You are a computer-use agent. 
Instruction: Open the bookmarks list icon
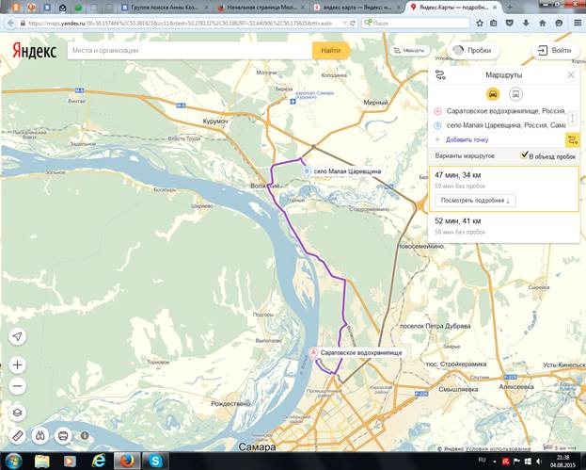[x=494, y=24]
